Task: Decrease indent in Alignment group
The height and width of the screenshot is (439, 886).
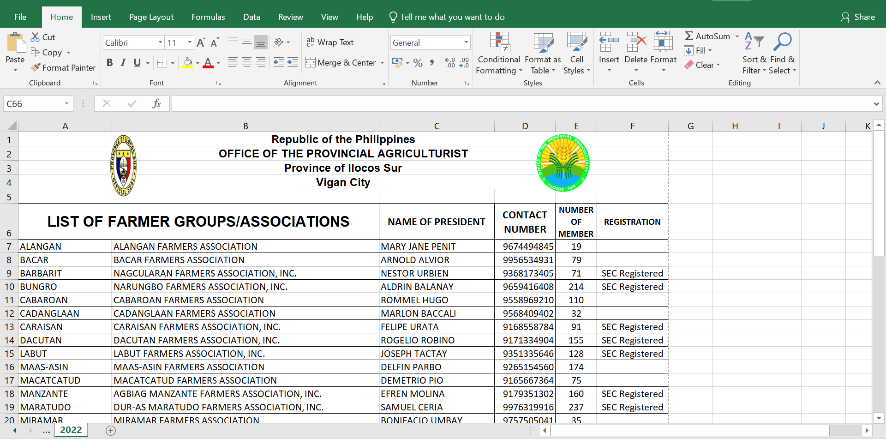Action: click(x=278, y=62)
